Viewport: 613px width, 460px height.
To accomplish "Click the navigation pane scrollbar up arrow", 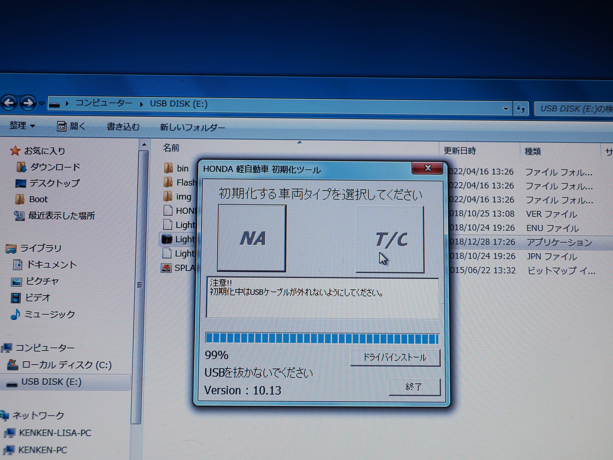I will pos(144,145).
